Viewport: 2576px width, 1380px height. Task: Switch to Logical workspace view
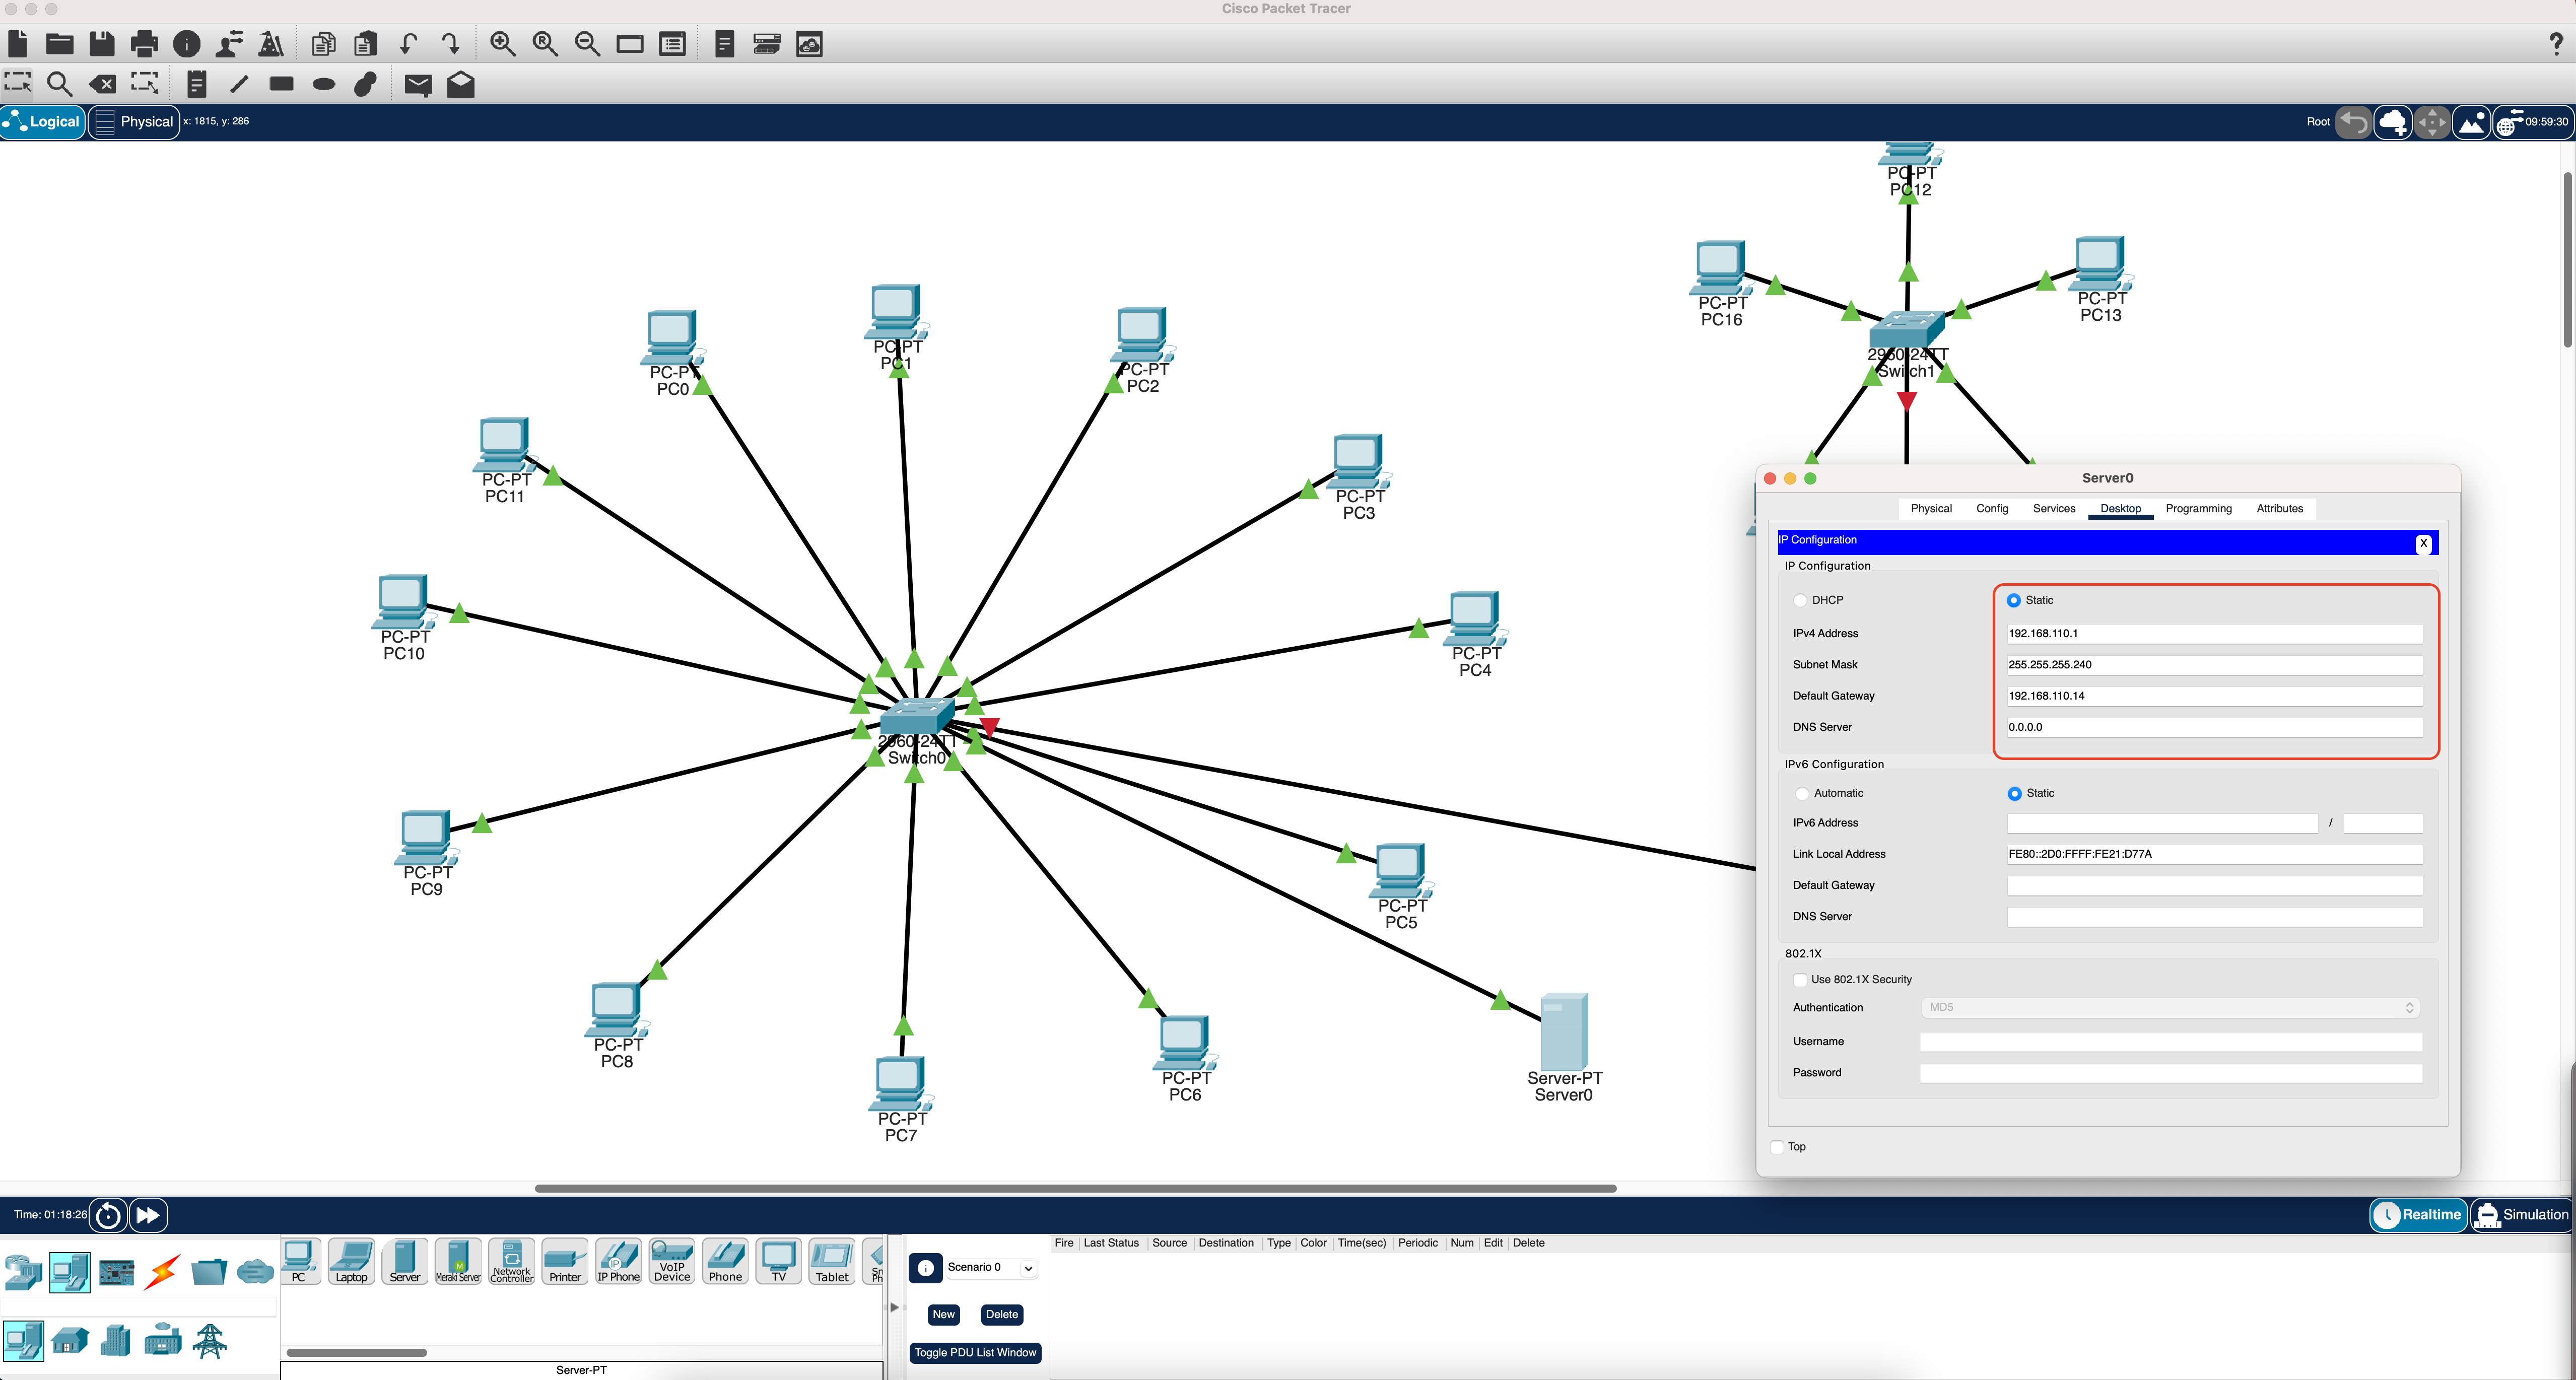[x=43, y=122]
